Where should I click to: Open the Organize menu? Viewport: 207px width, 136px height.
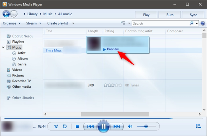pos(11,23)
